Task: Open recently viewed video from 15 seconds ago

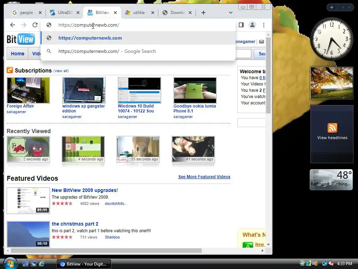Action: 138,149
